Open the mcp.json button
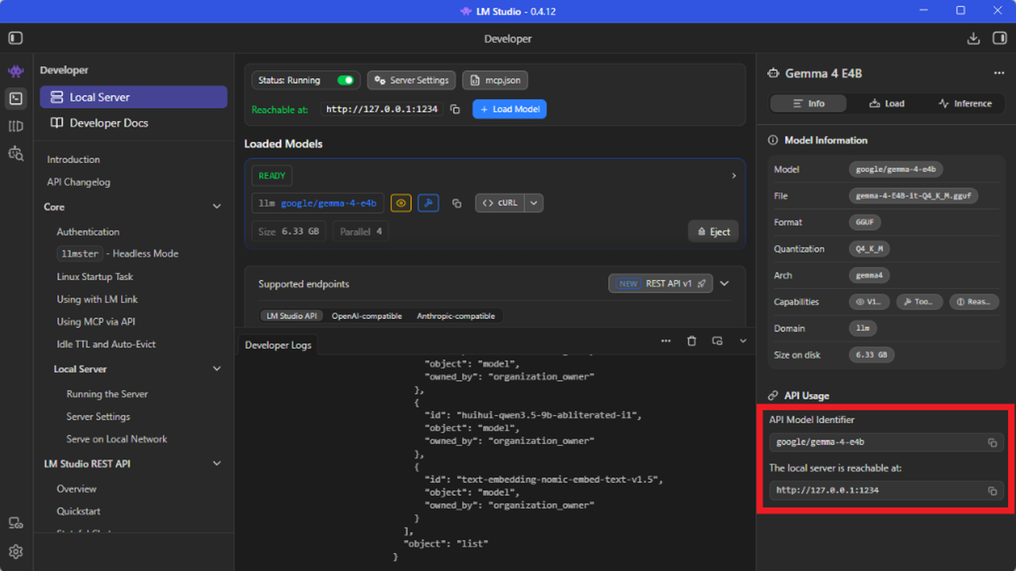The height and width of the screenshot is (571, 1016). [x=495, y=80]
